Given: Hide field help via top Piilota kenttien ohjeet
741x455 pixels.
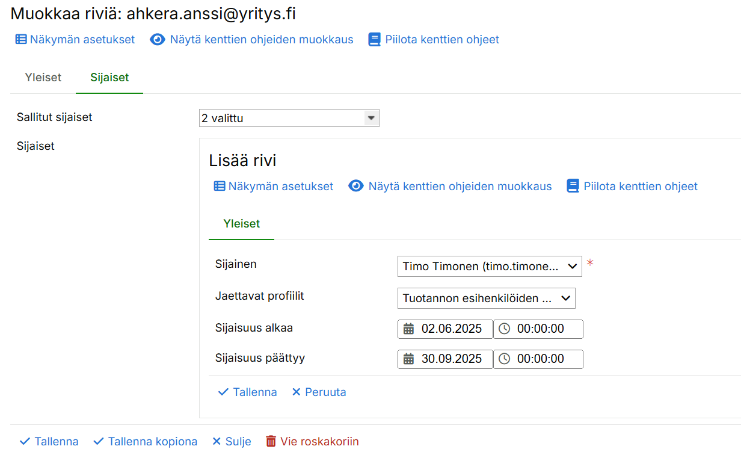Looking at the screenshot, I should tap(433, 40).
